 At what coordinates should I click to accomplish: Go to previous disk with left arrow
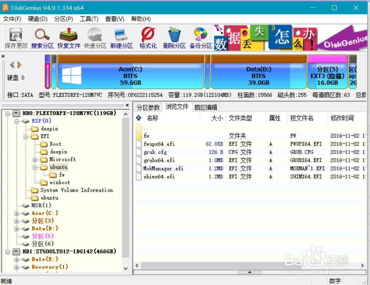tap(12, 65)
